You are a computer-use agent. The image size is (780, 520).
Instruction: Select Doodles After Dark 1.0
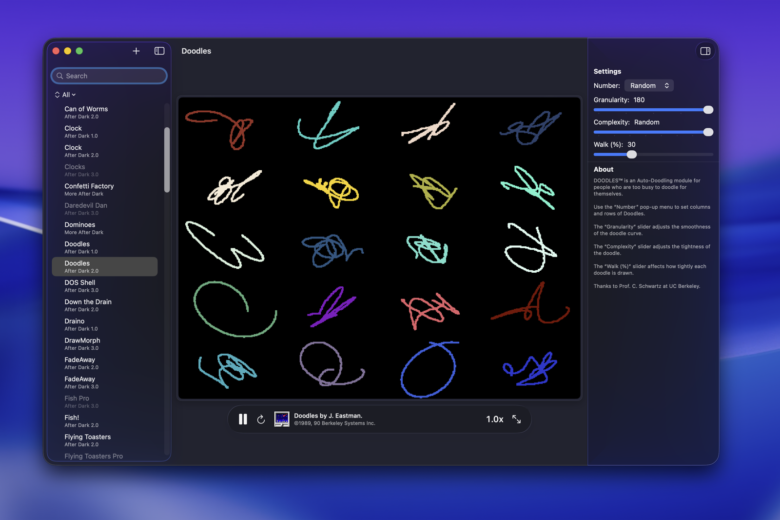click(x=105, y=247)
